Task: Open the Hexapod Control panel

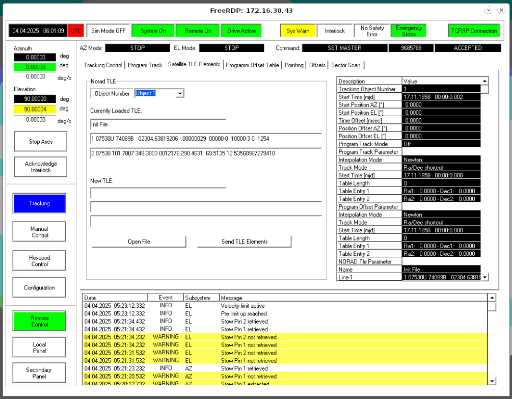Action: (39, 260)
